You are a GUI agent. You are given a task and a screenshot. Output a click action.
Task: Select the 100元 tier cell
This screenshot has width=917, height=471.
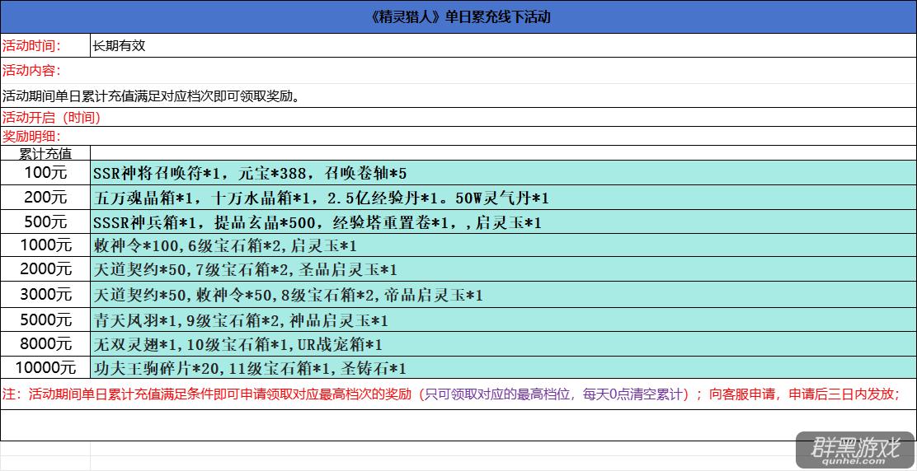tap(45, 173)
